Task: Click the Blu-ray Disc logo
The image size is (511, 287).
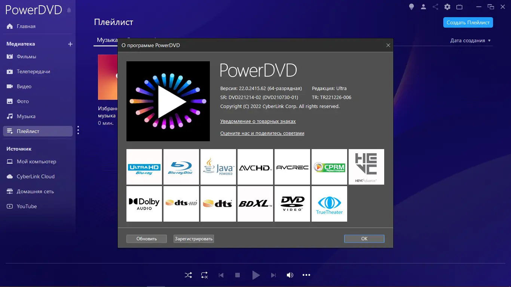Action: pos(181,167)
